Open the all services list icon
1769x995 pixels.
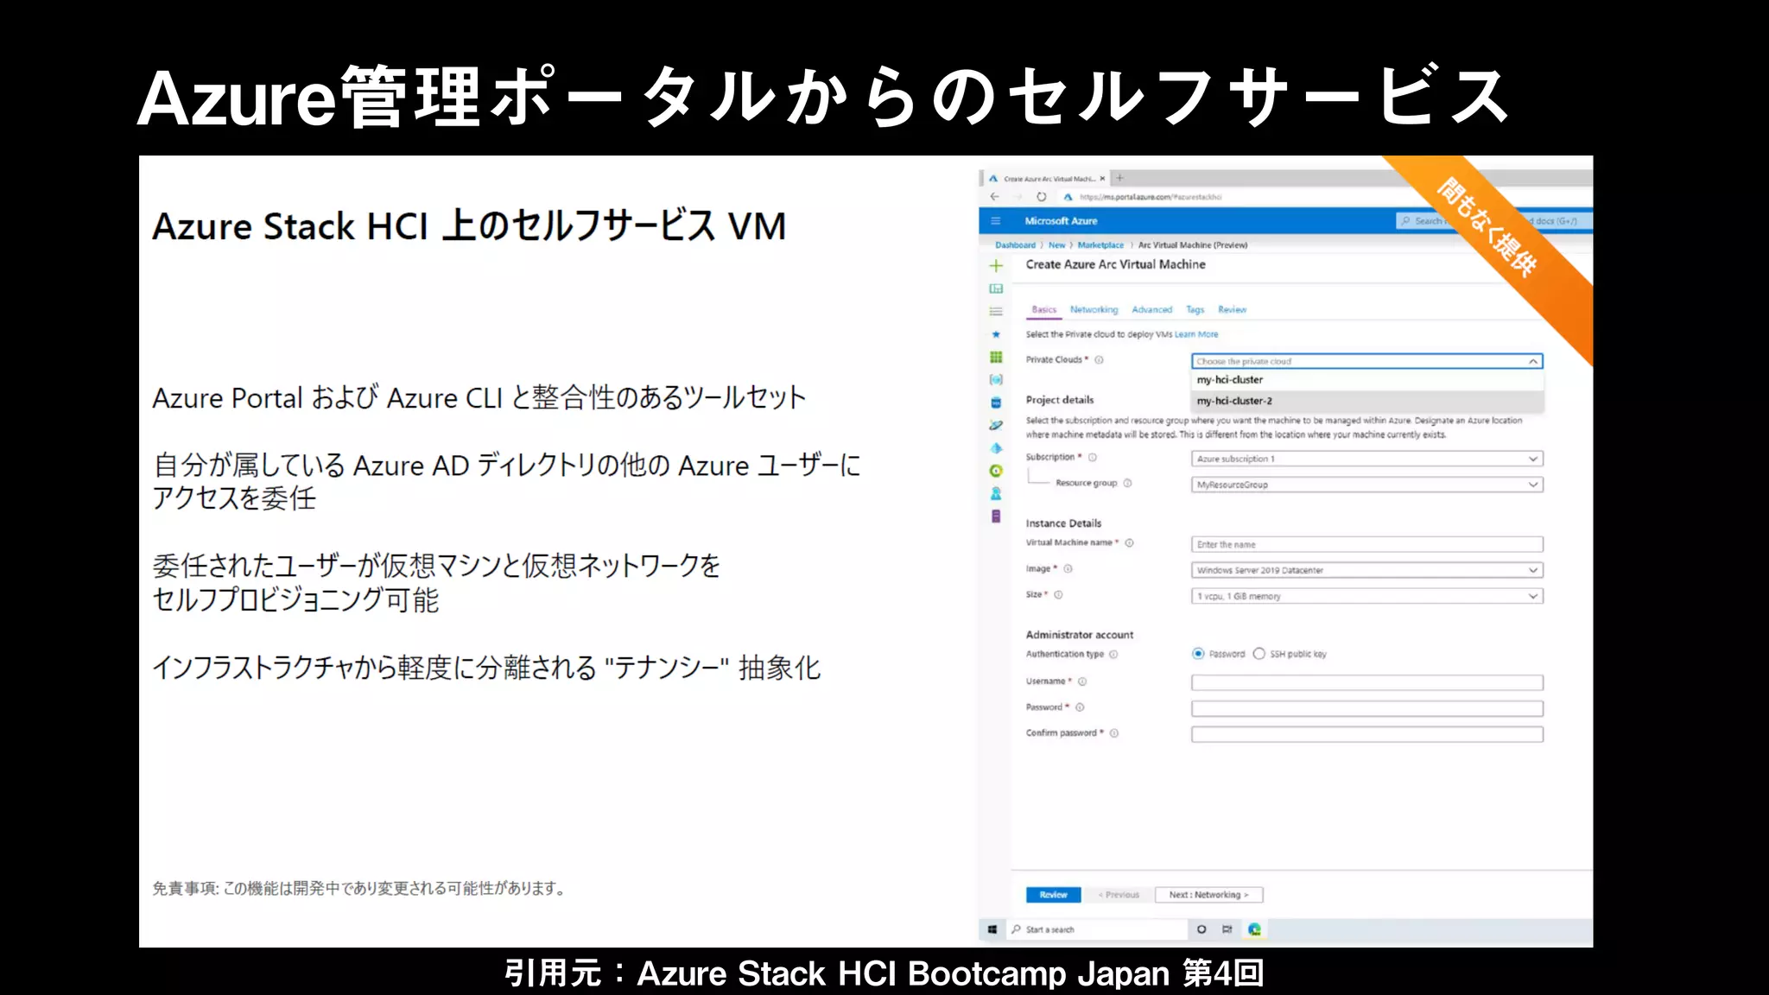point(996,311)
